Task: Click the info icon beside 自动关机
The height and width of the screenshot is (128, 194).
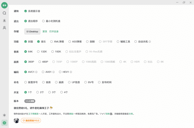Action: (150, 42)
